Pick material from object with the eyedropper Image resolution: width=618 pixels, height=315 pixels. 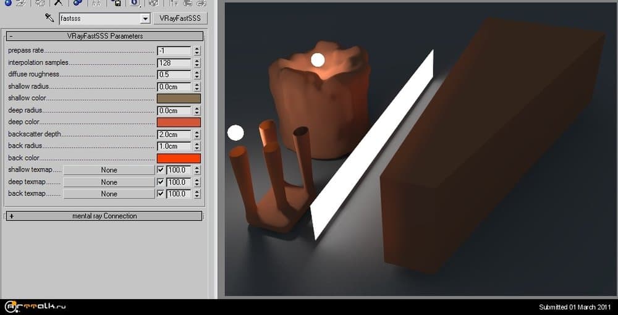click(x=49, y=18)
